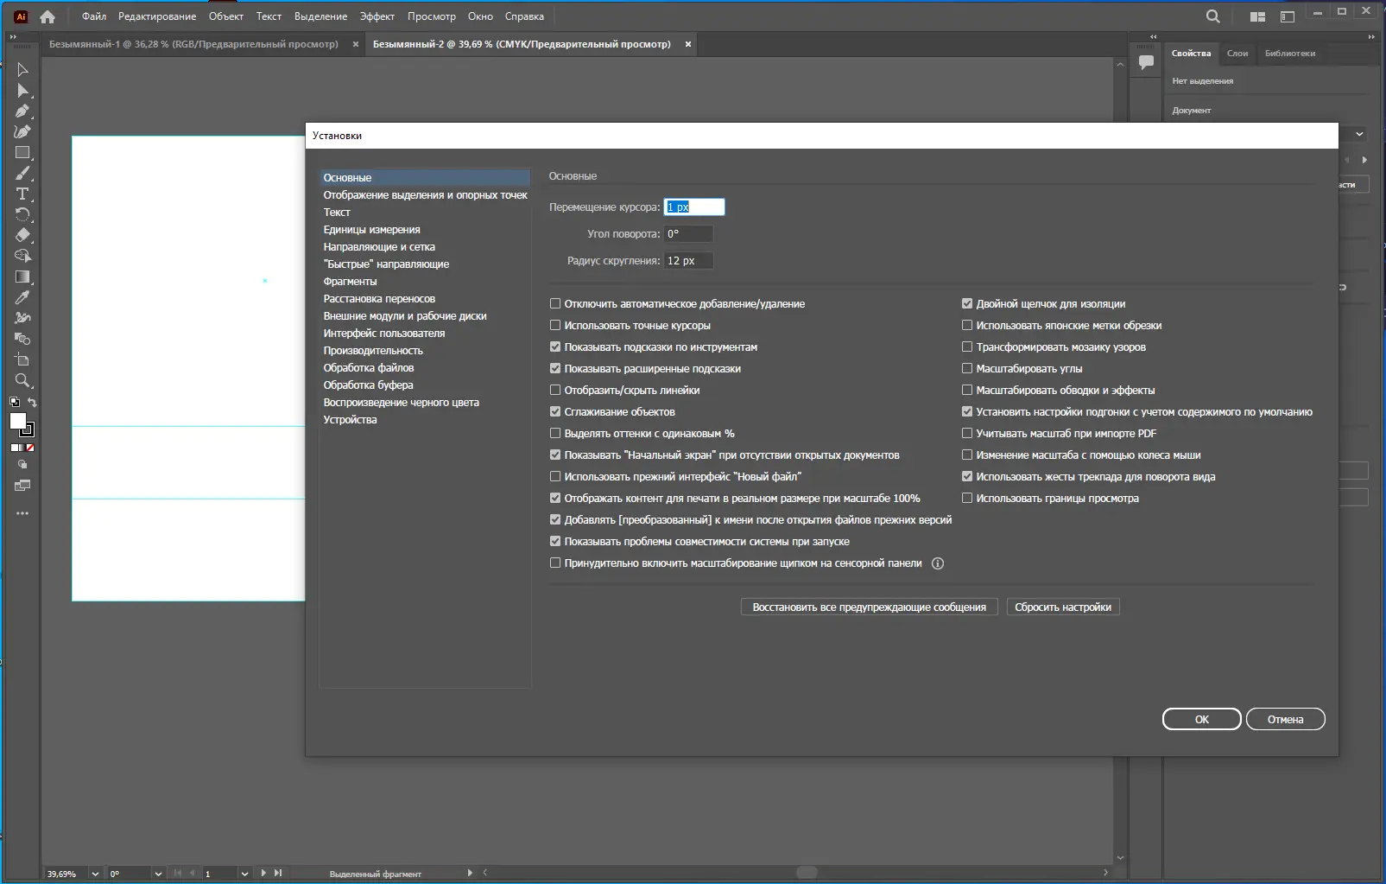Image resolution: width=1386 pixels, height=884 pixels.
Task: Select the Pen tool
Action: point(22,111)
